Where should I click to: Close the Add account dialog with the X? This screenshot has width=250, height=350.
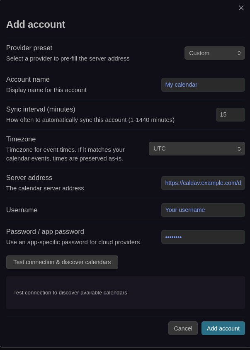[241, 7]
